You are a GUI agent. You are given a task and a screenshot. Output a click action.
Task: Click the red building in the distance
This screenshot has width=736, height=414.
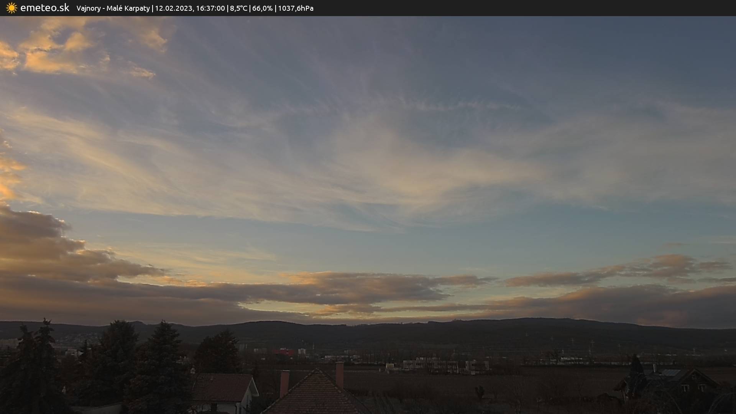[284, 352]
